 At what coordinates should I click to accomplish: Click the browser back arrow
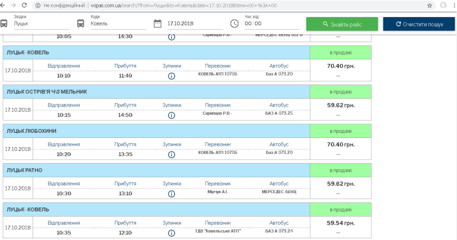6,5
